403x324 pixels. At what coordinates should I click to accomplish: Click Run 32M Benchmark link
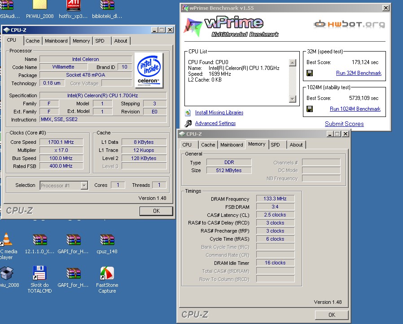(x=359, y=73)
